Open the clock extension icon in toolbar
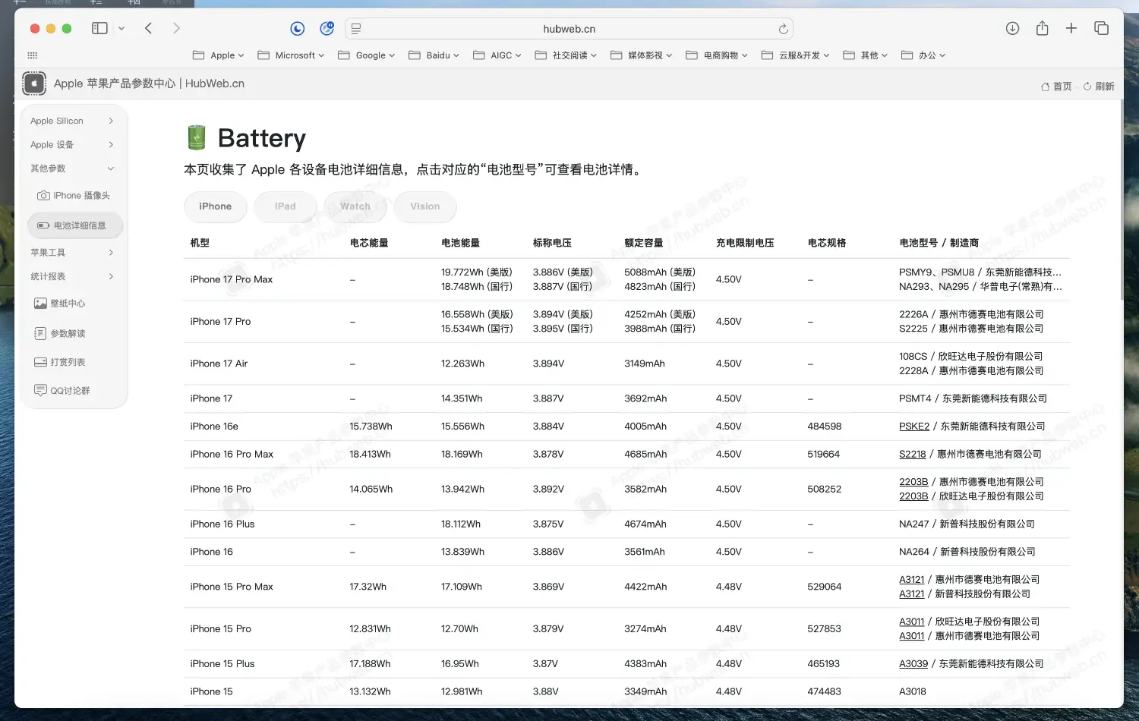The width and height of the screenshot is (1139, 721). coord(298,28)
